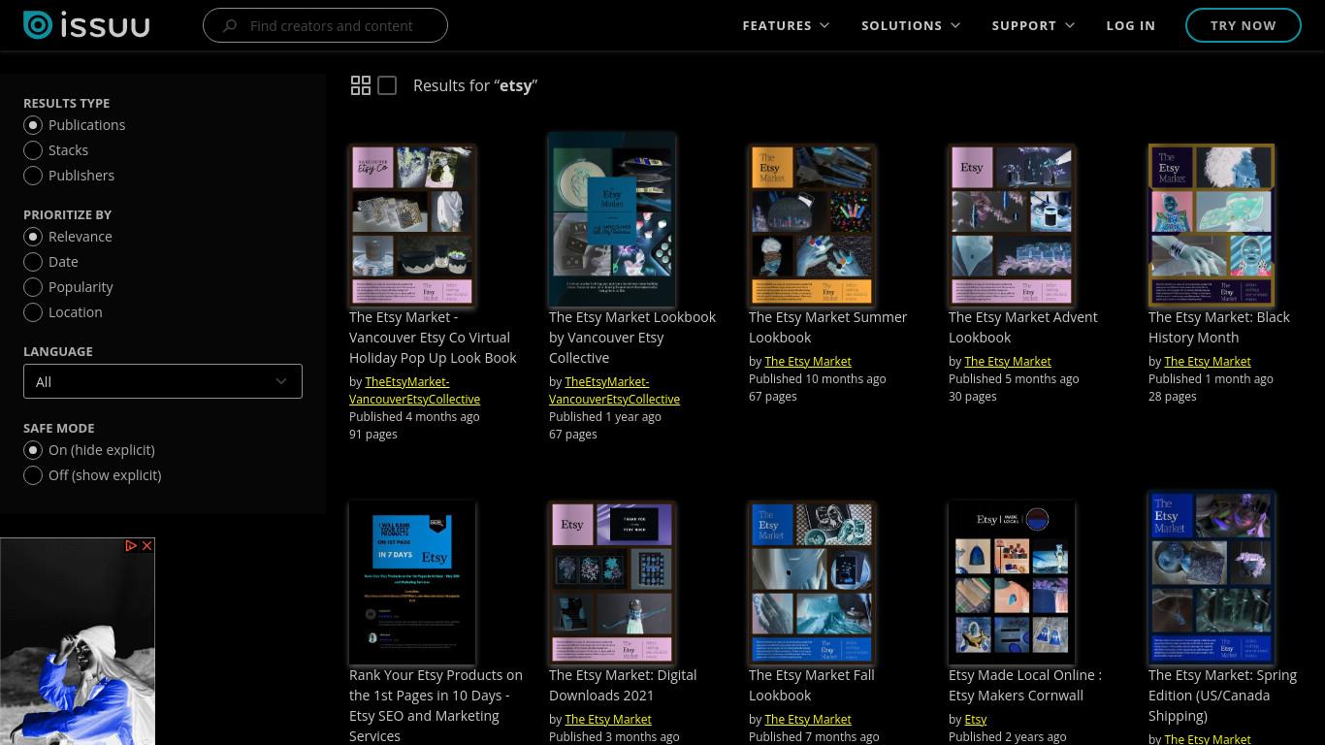The height and width of the screenshot is (745, 1325).
Task: Open author link under Lookbook by Vancouver Etsy Collective
Action: coord(614,390)
